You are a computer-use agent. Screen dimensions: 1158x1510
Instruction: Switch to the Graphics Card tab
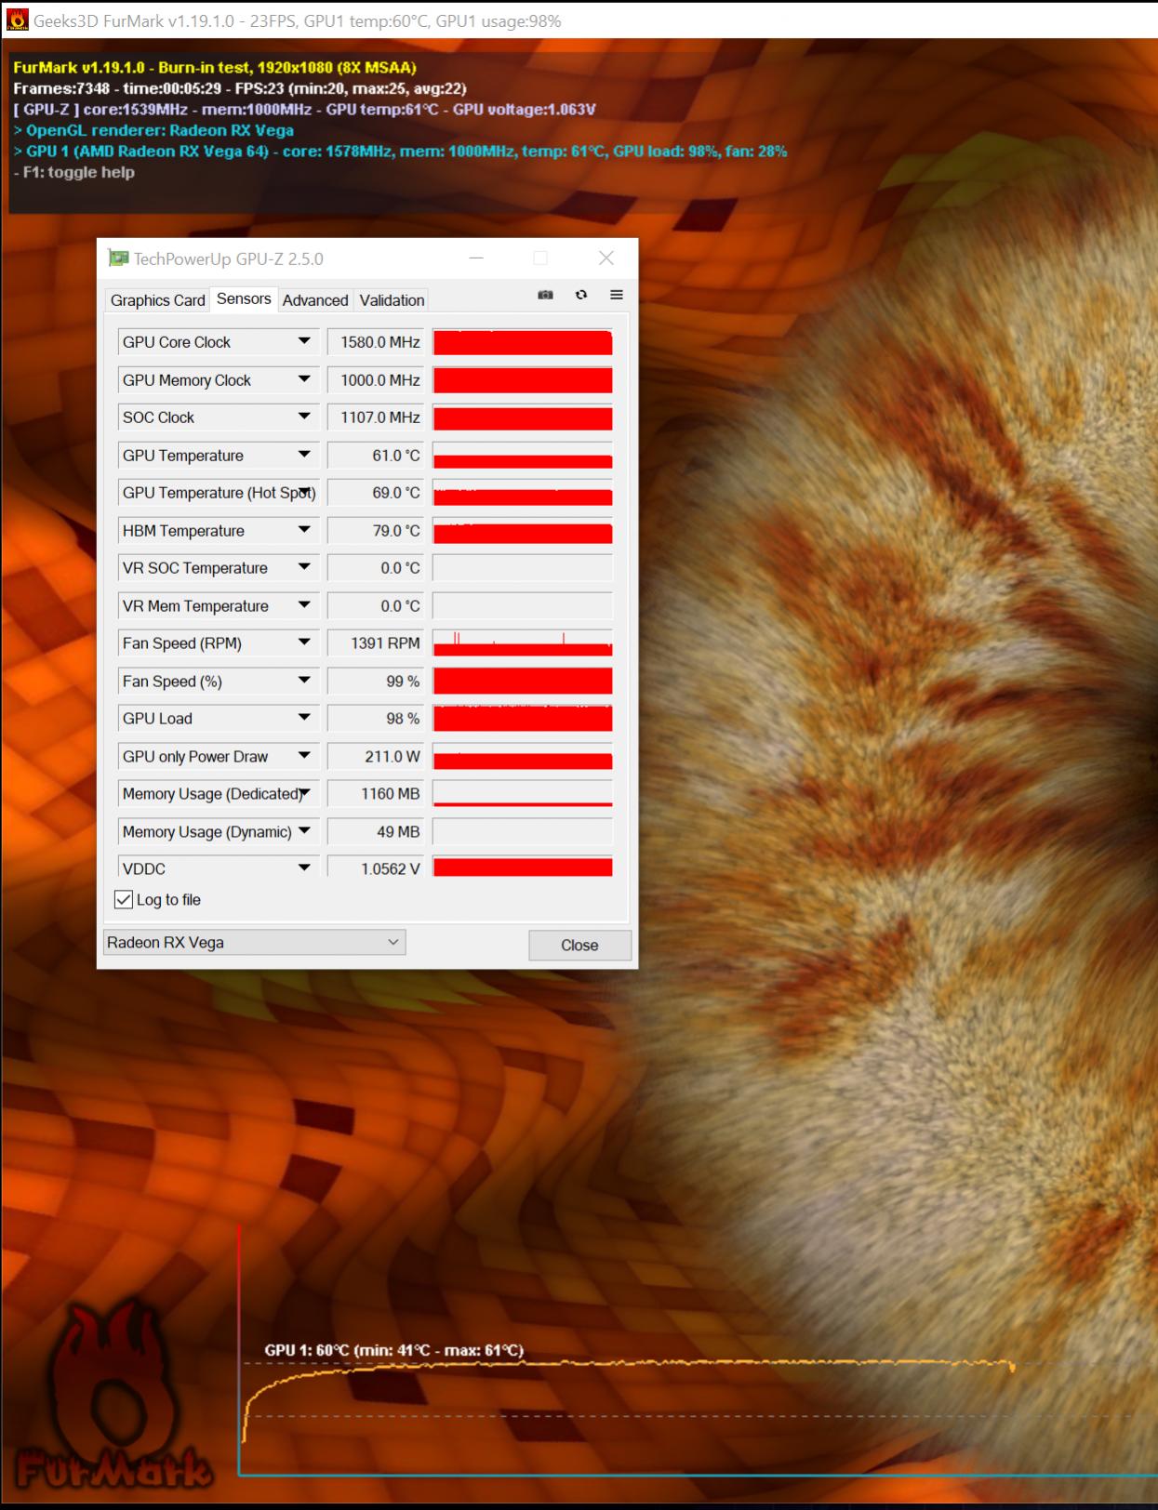click(157, 300)
